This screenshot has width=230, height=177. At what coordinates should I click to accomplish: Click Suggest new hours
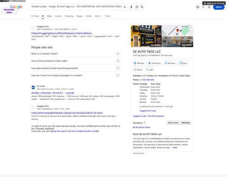click(148, 111)
